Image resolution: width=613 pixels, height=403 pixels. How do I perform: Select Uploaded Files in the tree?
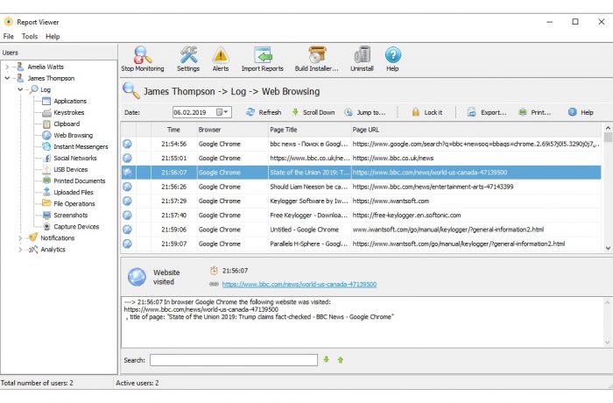click(74, 192)
